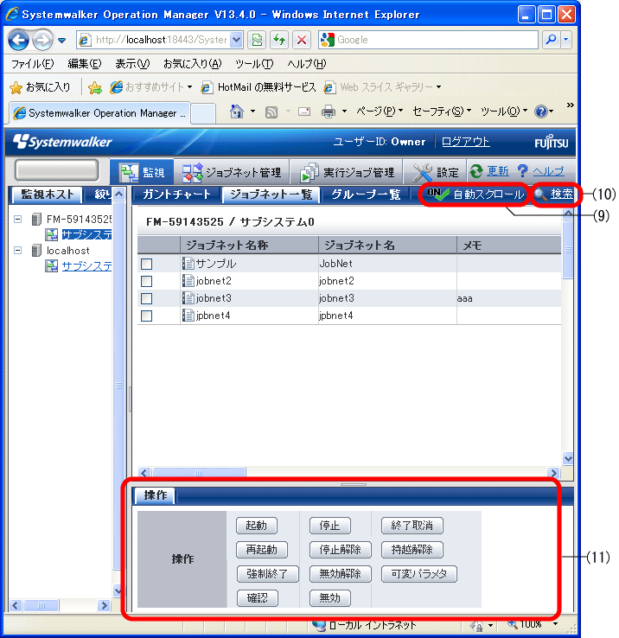619x638 pixels.
Task: Open the 設定 tab
Action: coord(436,173)
